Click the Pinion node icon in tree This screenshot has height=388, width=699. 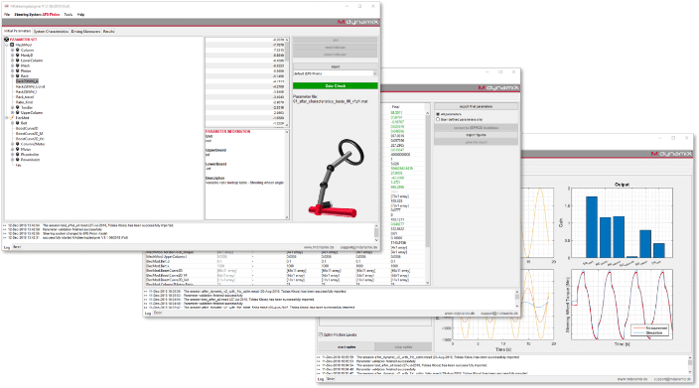[x=18, y=70]
